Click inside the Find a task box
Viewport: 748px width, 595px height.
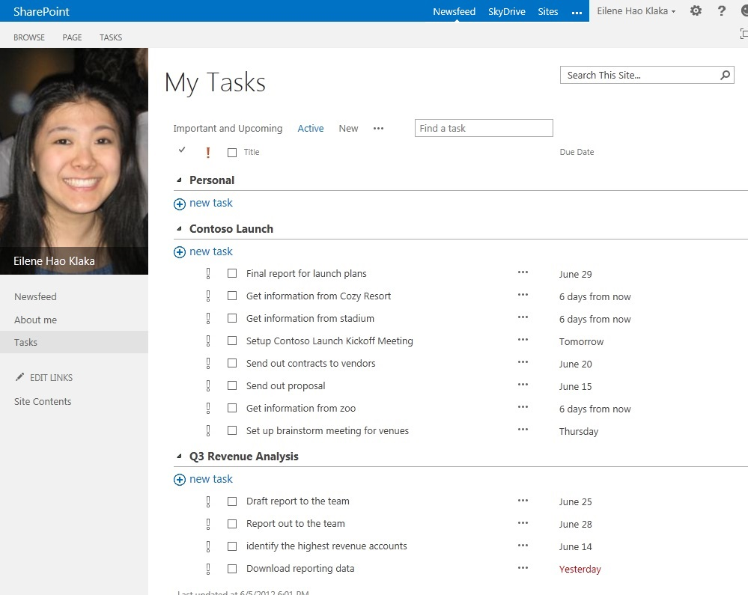483,128
